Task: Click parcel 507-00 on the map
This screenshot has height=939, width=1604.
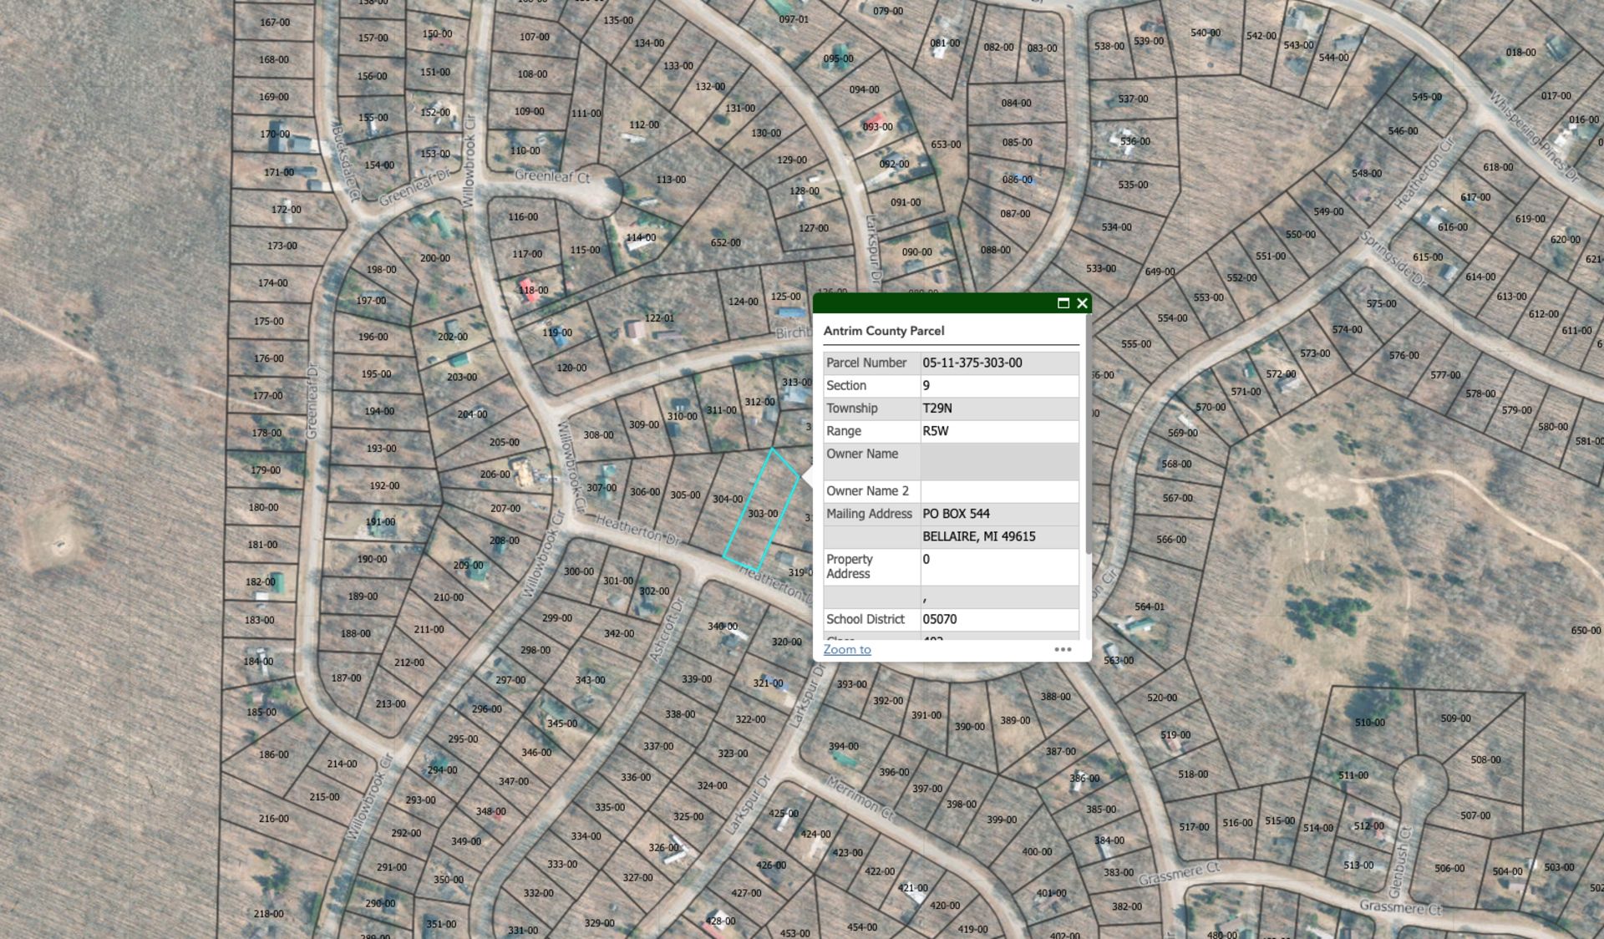Action: [1475, 815]
